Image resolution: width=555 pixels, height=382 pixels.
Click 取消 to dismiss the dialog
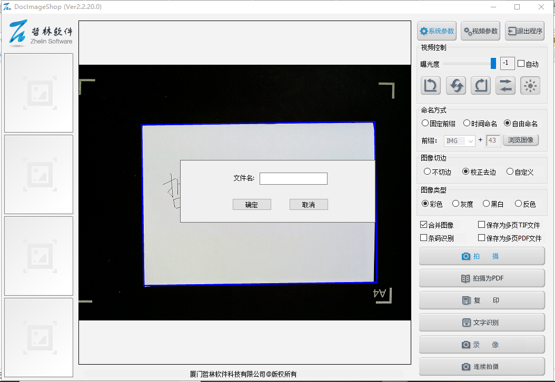coord(309,205)
